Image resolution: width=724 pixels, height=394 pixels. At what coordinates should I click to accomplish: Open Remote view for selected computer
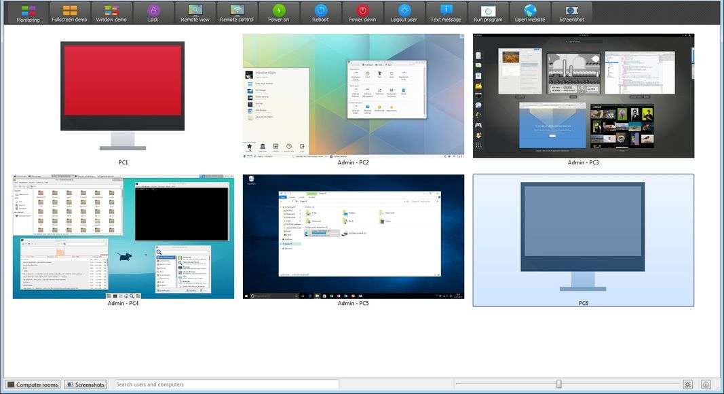(195, 12)
